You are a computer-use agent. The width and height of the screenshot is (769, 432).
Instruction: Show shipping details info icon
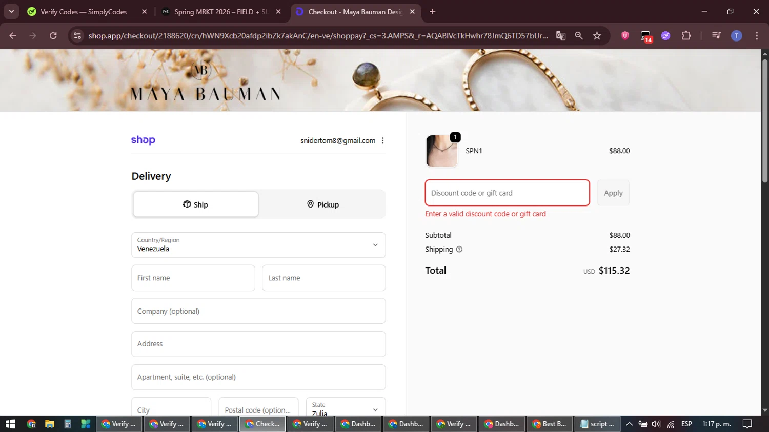click(x=459, y=250)
